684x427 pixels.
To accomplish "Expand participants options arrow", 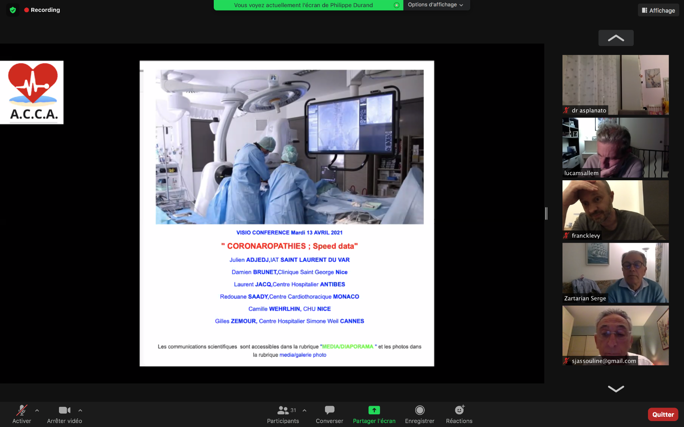I will tap(304, 410).
